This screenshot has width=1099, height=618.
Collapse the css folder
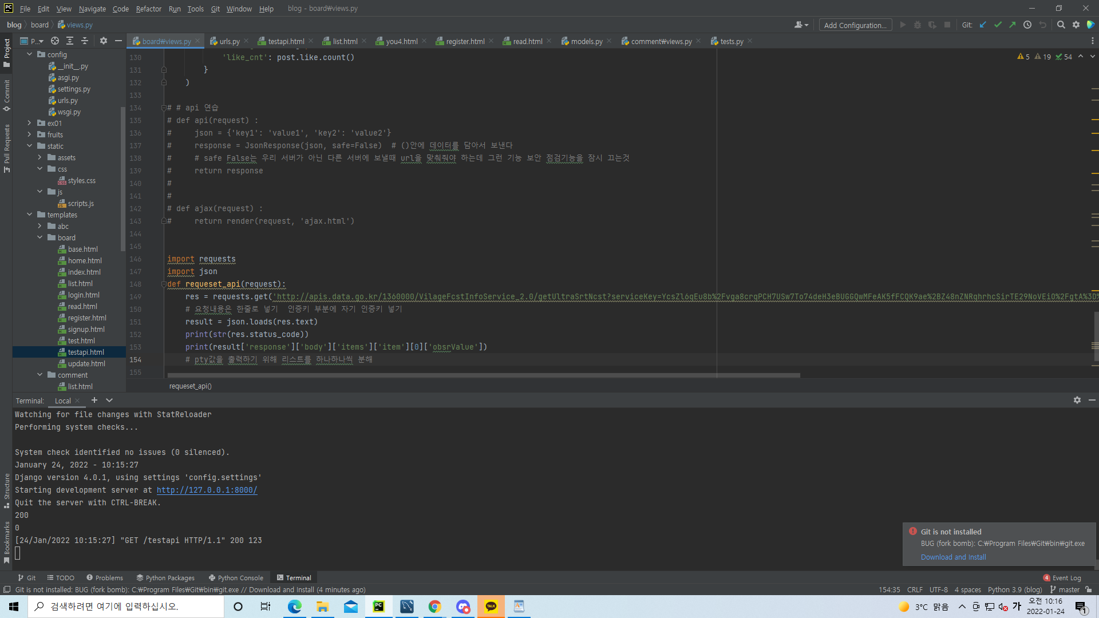pos(40,169)
